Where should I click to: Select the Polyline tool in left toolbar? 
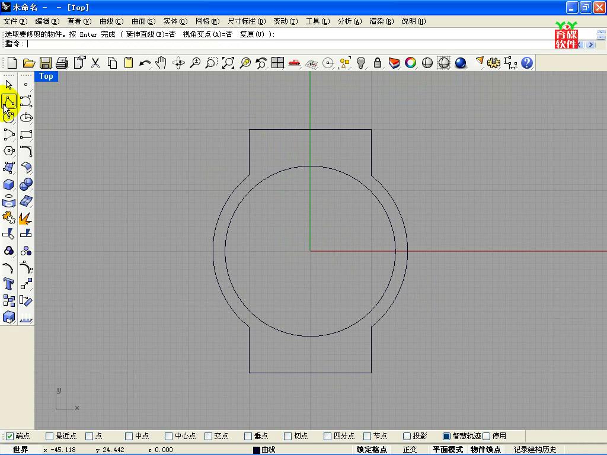pyautogui.click(x=9, y=101)
